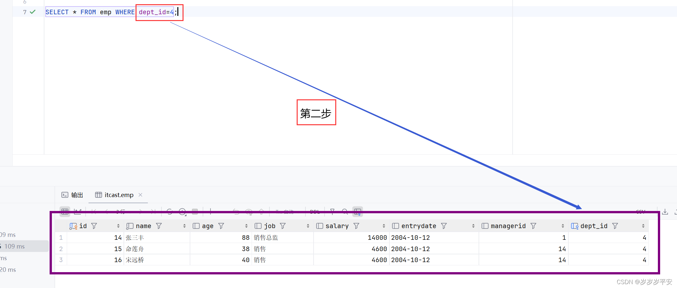The image size is (677, 288).
Task: Switch to the 输出 tab
Action: (x=72, y=195)
